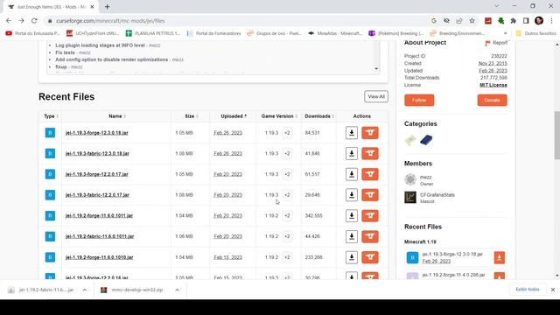Viewport: 560px width, 315px height.
Task: Click View All recent files button
Action: tap(376, 96)
